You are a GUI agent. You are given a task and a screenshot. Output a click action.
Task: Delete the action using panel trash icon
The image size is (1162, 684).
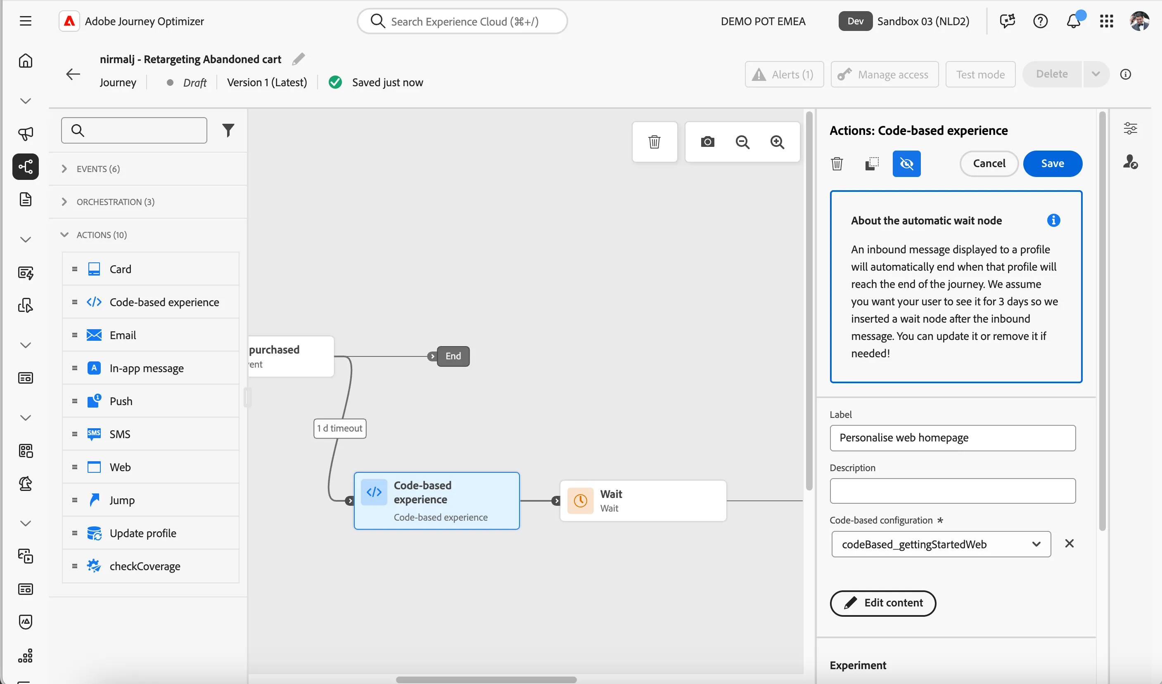tap(837, 164)
